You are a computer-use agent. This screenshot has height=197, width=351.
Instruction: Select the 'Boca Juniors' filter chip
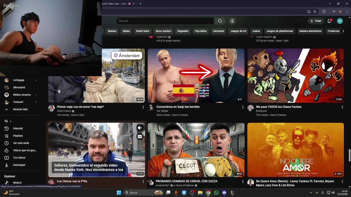click(163, 31)
